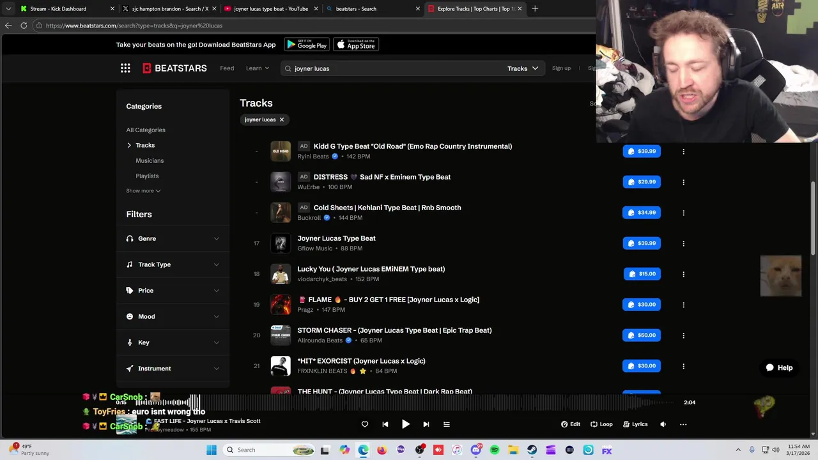This screenshot has height=460, width=818.
Task: Open Spotify from the taskbar
Action: 495,450
